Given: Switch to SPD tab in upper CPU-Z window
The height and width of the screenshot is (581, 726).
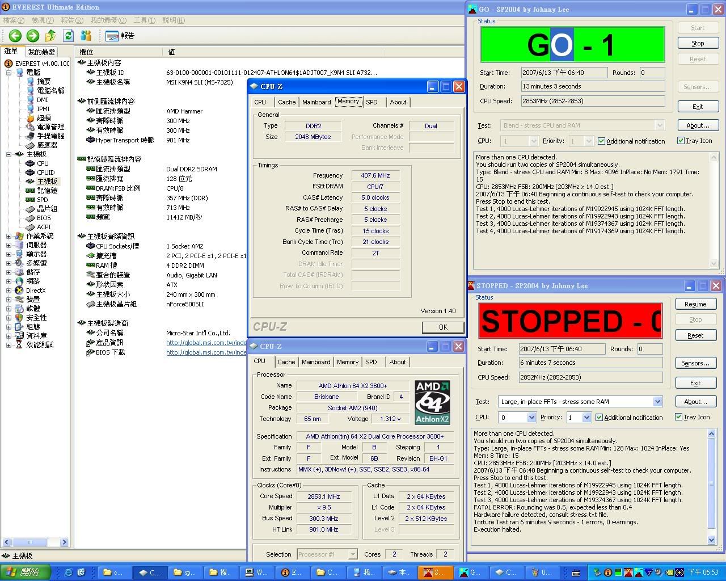Looking at the screenshot, I should click(x=372, y=102).
